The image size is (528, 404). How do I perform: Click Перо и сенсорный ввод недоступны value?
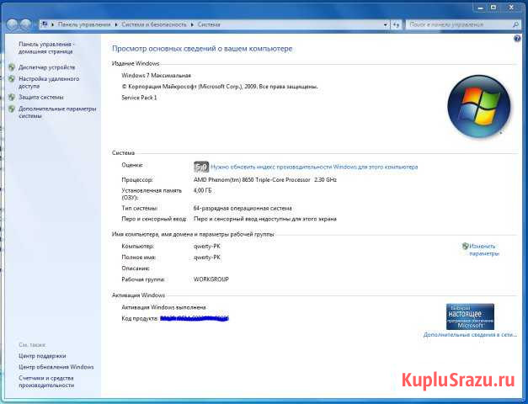click(265, 219)
